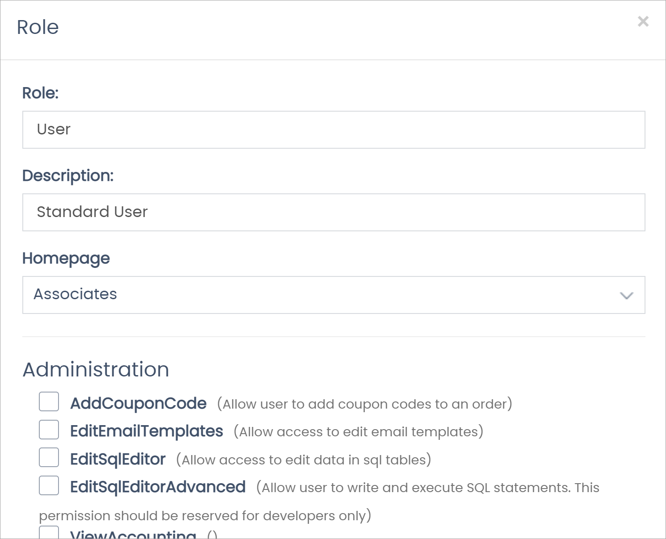Enable the AddCouponCode checkbox

click(x=49, y=401)
